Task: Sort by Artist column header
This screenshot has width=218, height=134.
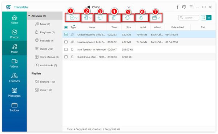Action: (143, 27)
